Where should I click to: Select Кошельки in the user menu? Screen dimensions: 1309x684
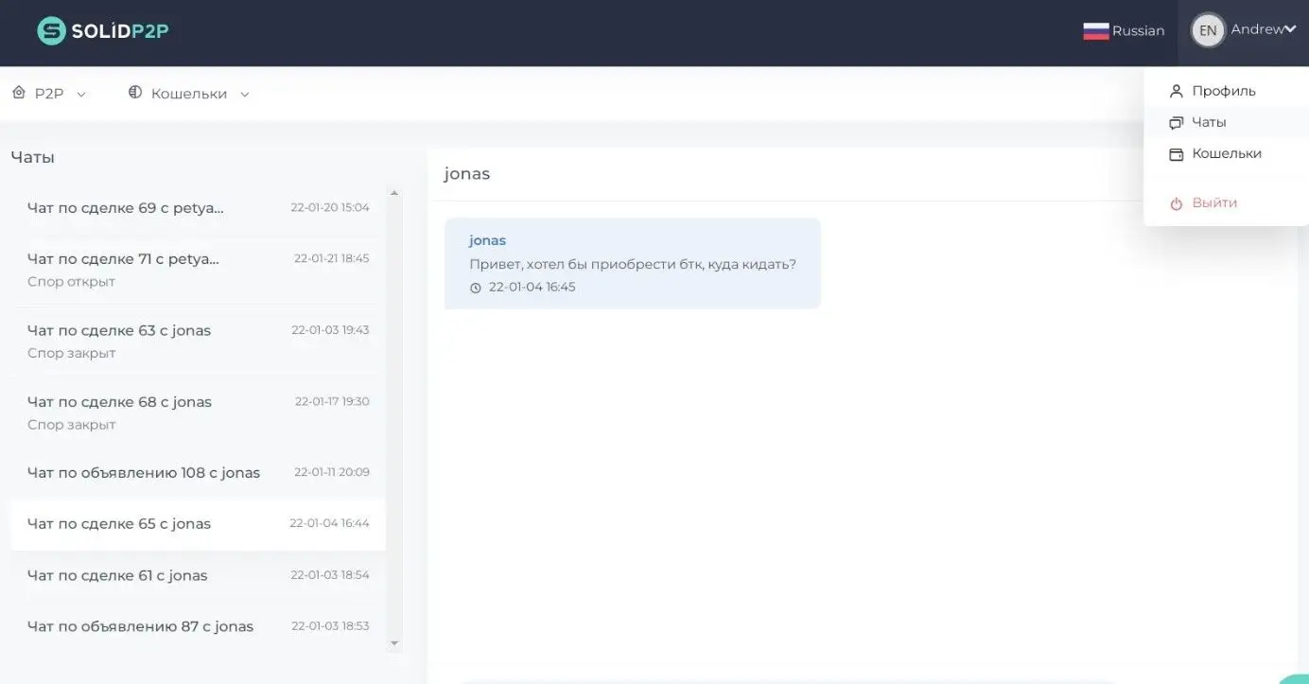[x=1226, y=153]
